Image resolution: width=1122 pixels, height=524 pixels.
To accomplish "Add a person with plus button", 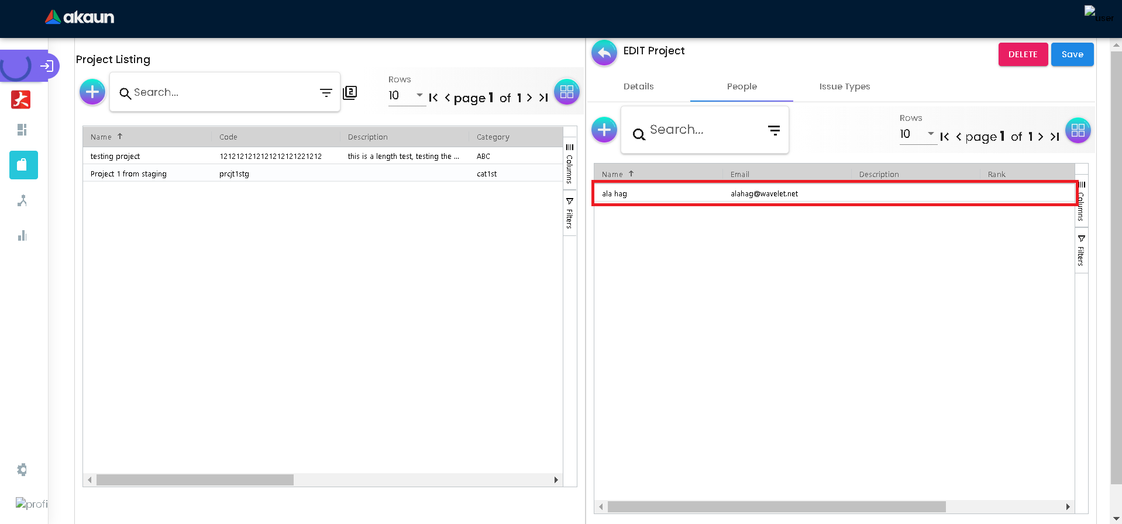I will click(x=604, y=130).
